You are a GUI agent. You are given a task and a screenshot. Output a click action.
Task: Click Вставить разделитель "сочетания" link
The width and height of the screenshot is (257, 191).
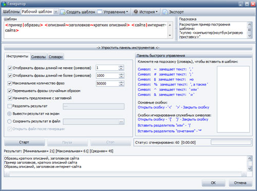(x=170, y=131)
